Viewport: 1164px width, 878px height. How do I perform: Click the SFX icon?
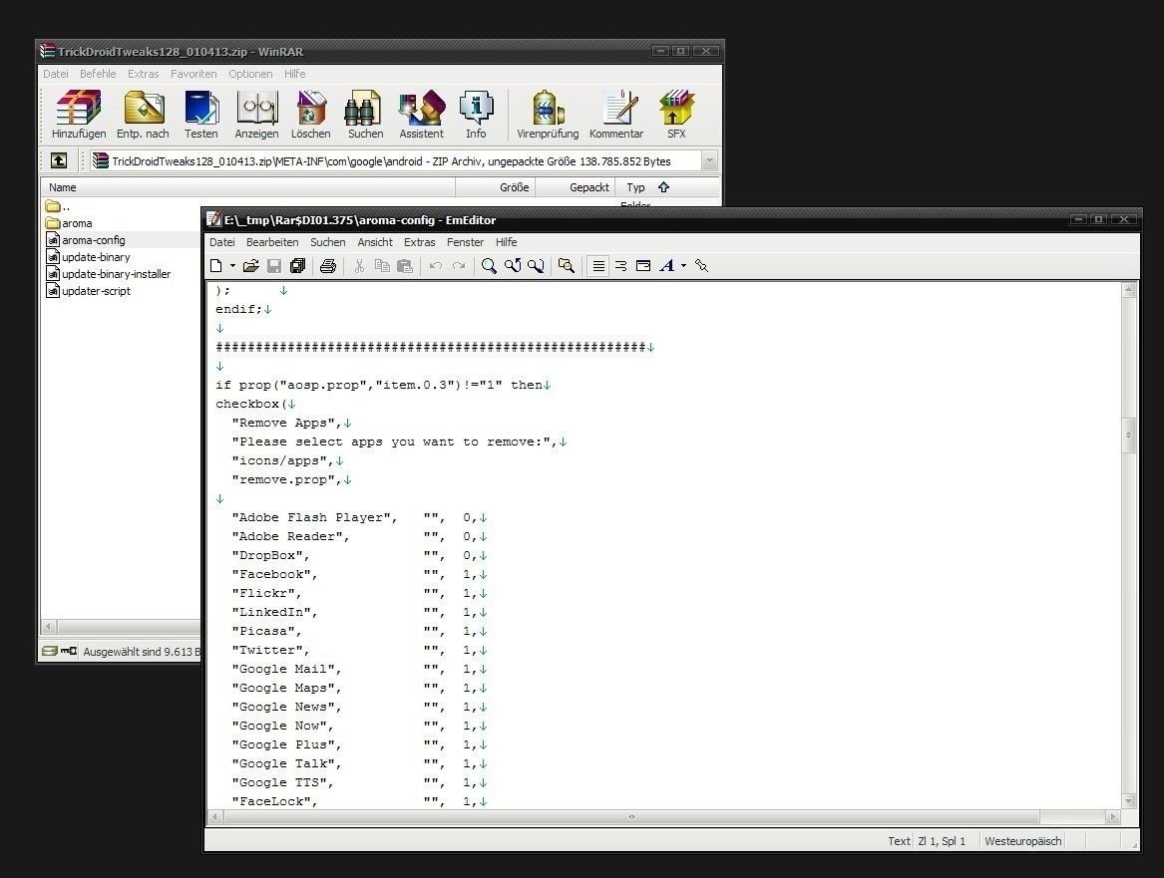676,115
